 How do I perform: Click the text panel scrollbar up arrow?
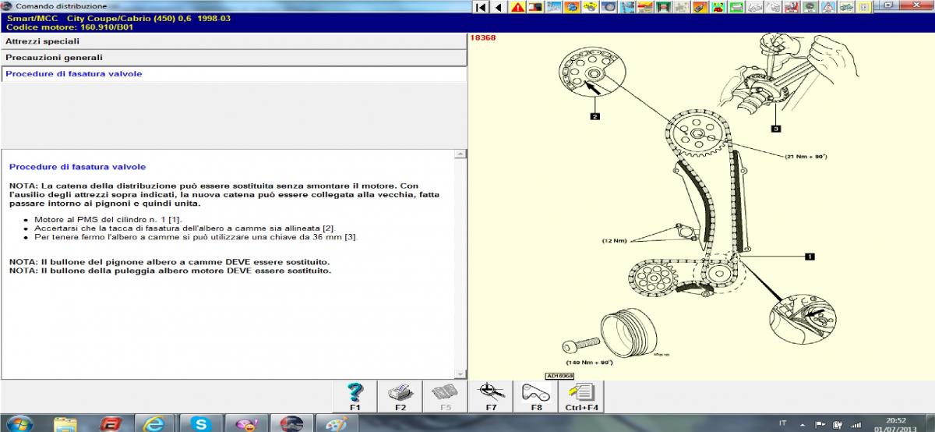click(x=461, y=154)
